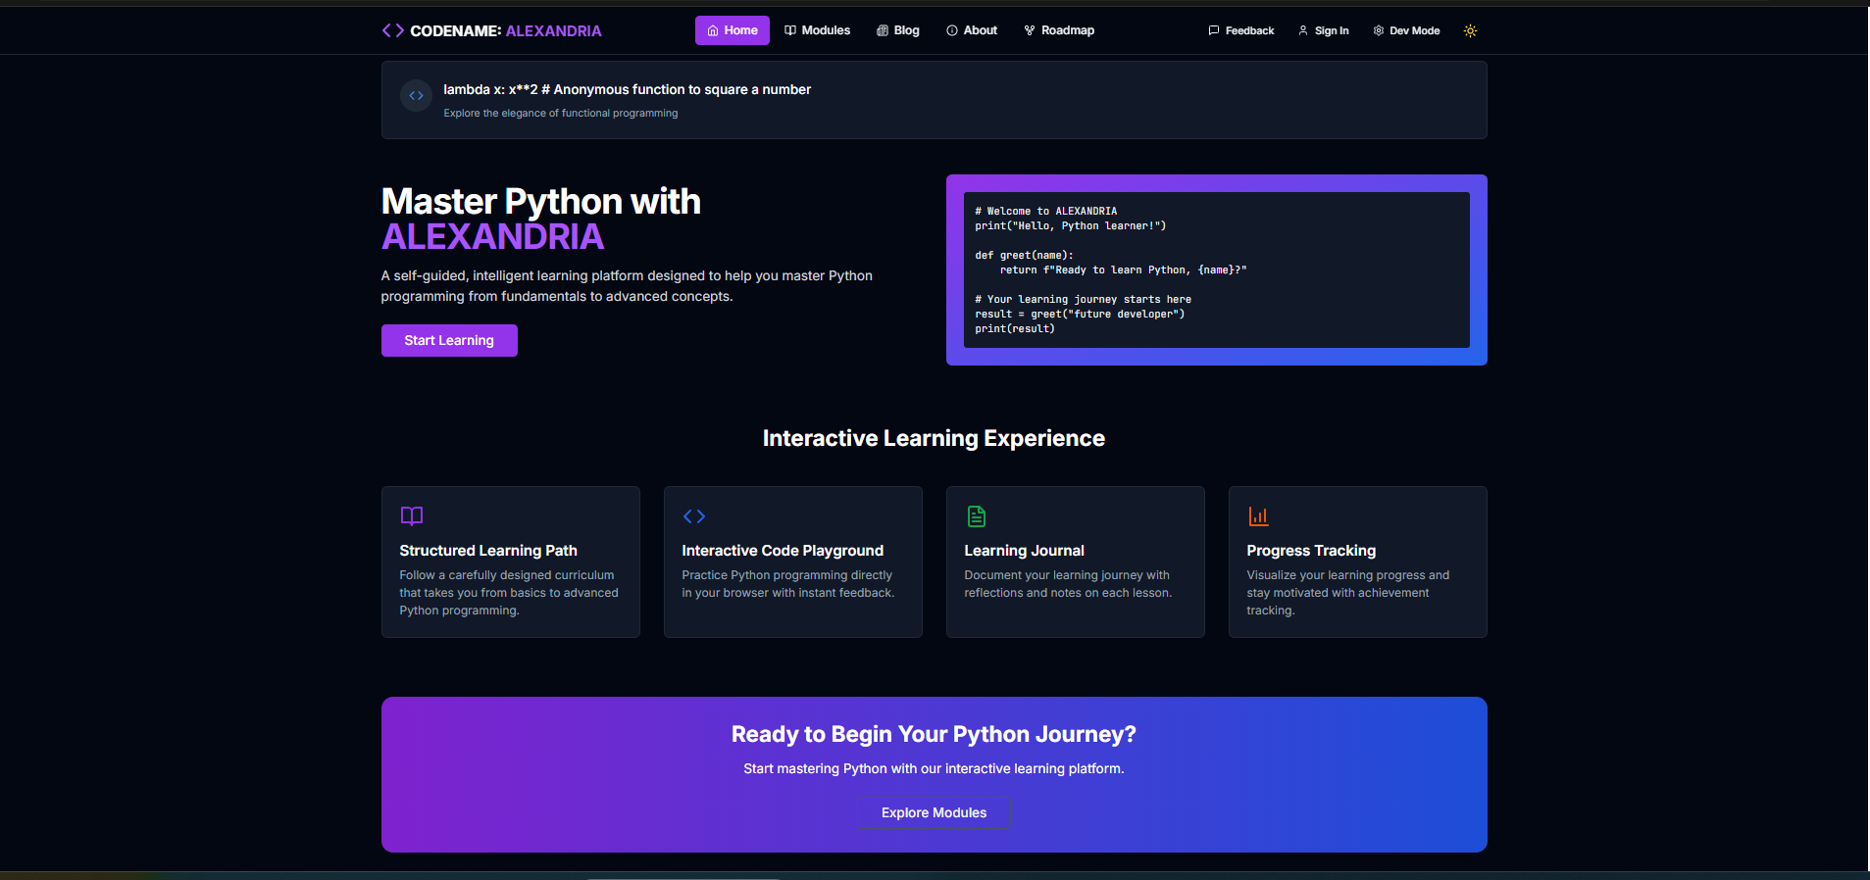Open the About page
This screenshot has width=1870, height=880.
tap(971, 30)
